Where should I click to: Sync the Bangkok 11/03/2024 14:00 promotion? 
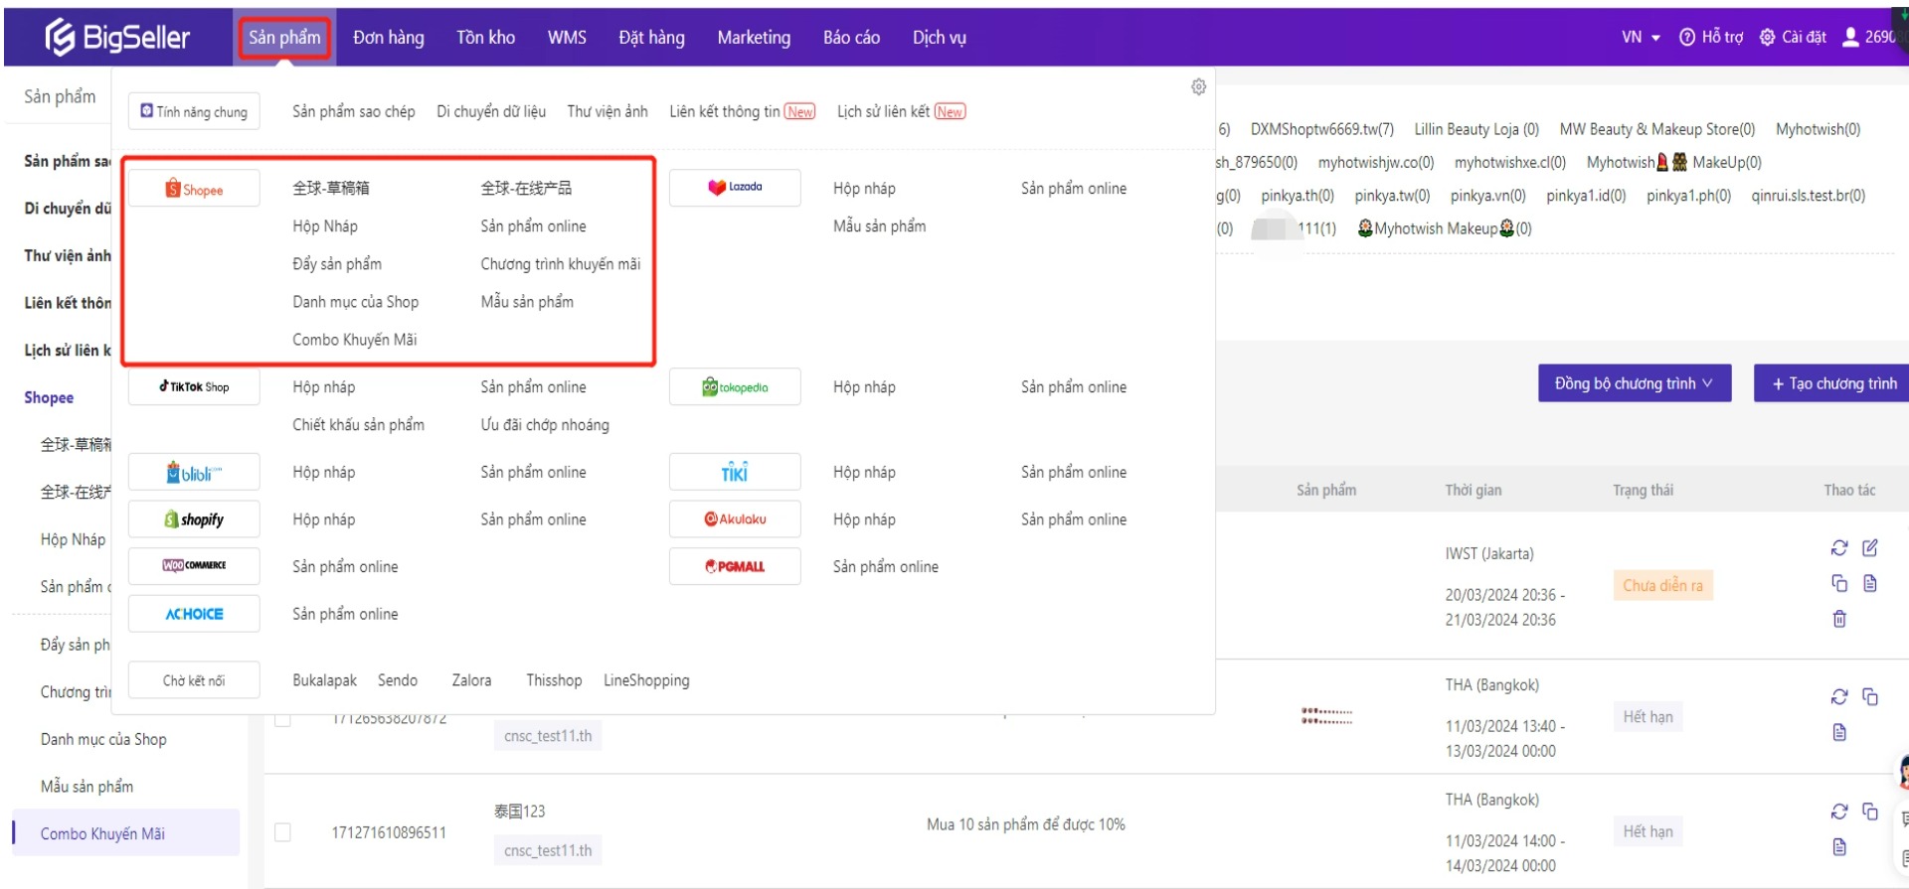[1839, 812]
